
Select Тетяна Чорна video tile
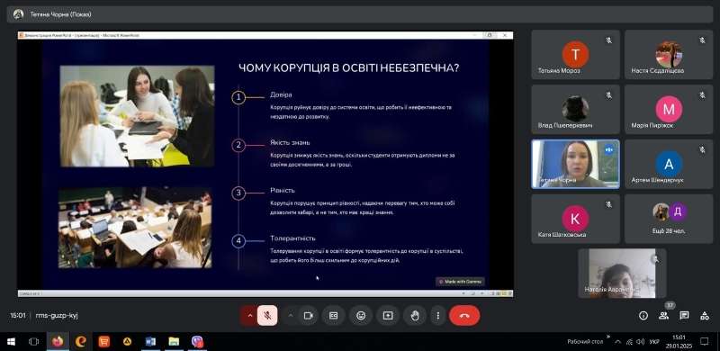coord(575,164)
